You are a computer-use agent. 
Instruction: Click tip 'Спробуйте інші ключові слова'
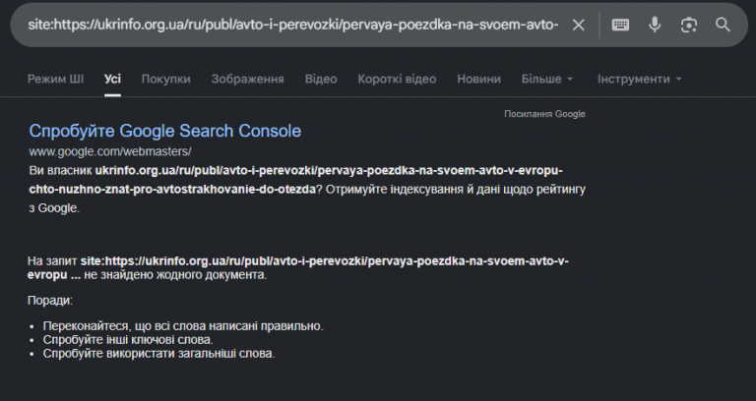coord(128,340)
